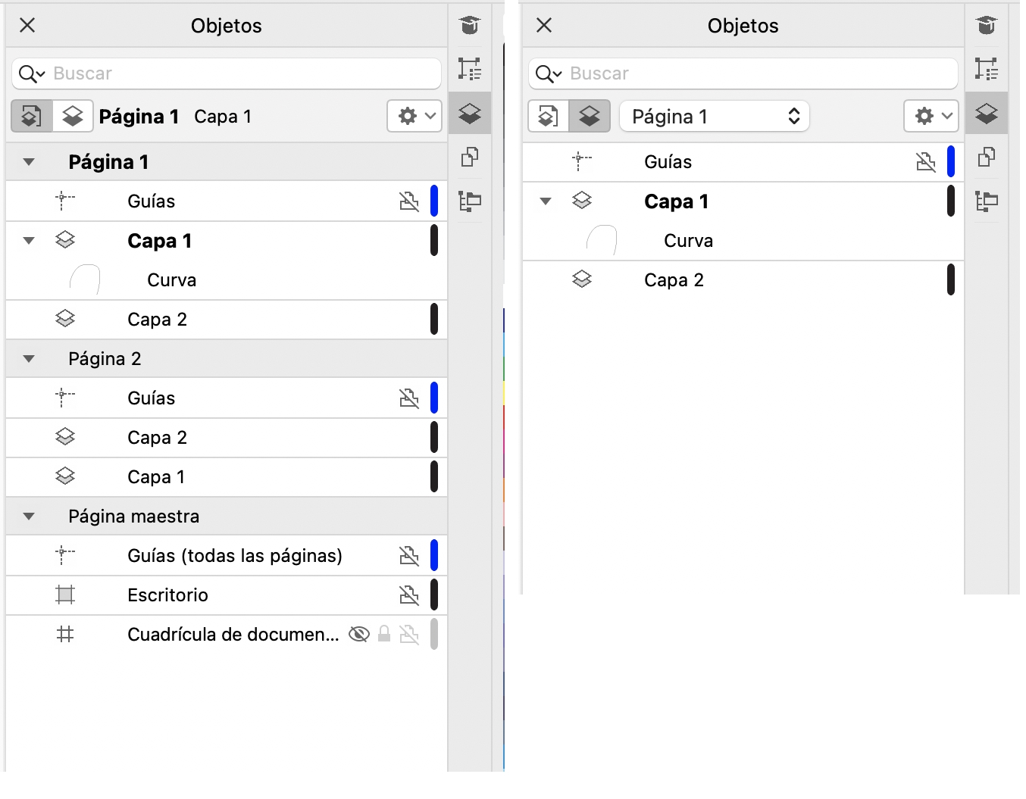Click the graduation cap Learn icon in left panel
Image resolution: width=1026 pixels, height=799 pixels.
pyautogui.click(x=470, y=26)
